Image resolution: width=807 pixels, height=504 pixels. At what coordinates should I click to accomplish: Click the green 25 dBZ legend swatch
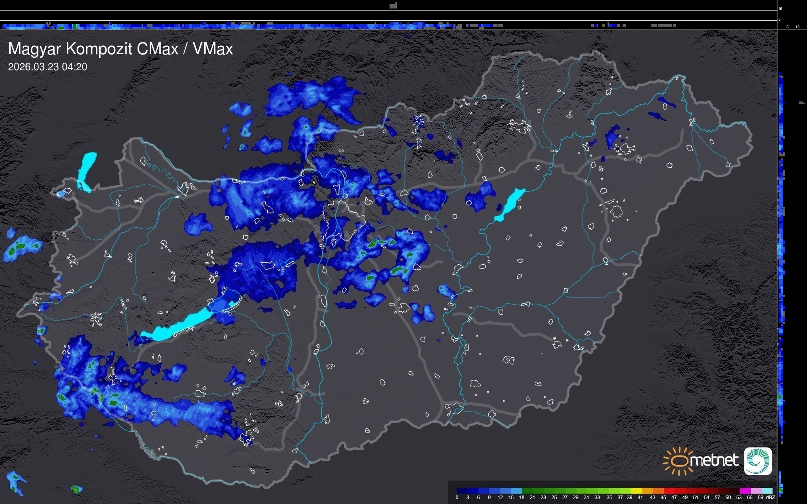point(554,491)
